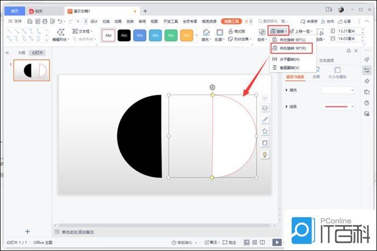377x251 pixels.
Task: Click the collapse minus icon beside shape
Action: point(265,98)
